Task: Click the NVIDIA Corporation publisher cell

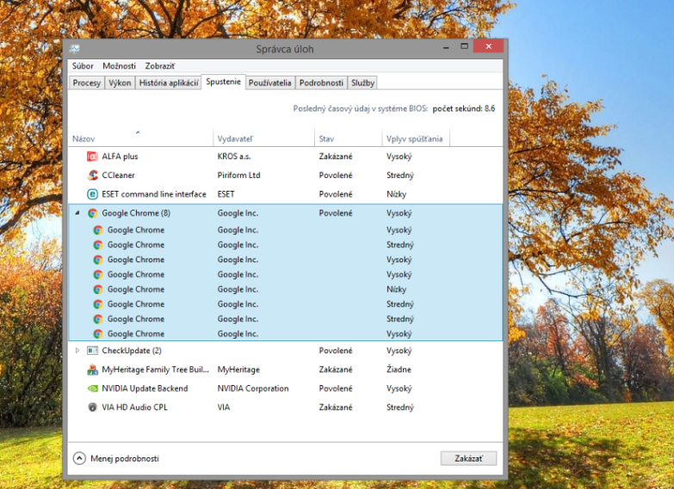Action: tap(253, 388)
